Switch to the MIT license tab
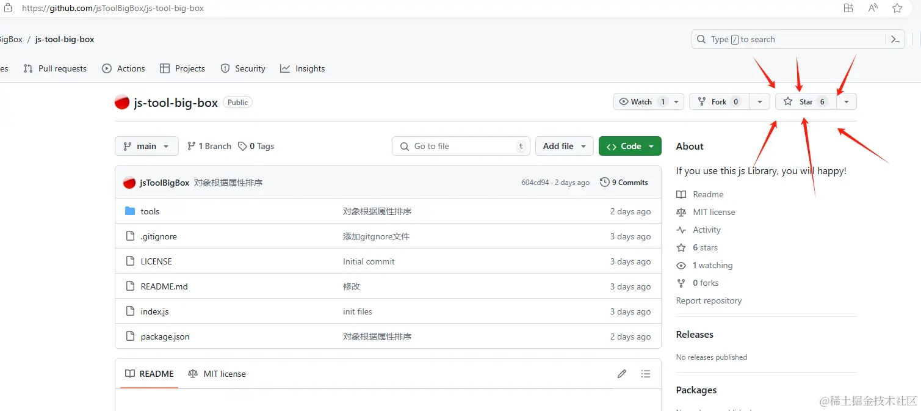 pyautogui.click(x=217, y=374)
